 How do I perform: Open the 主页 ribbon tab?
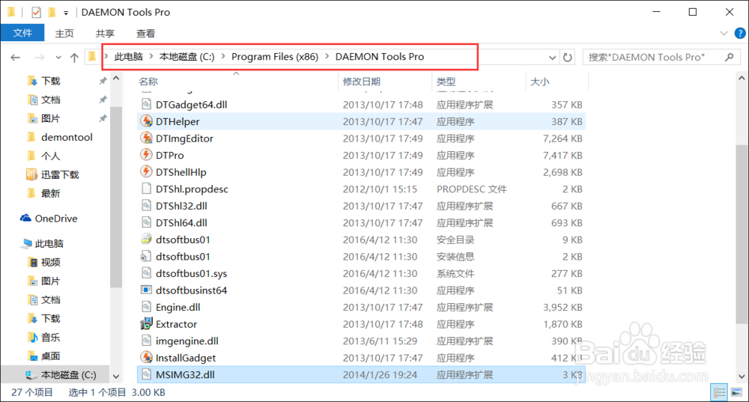tap(64, 34)
